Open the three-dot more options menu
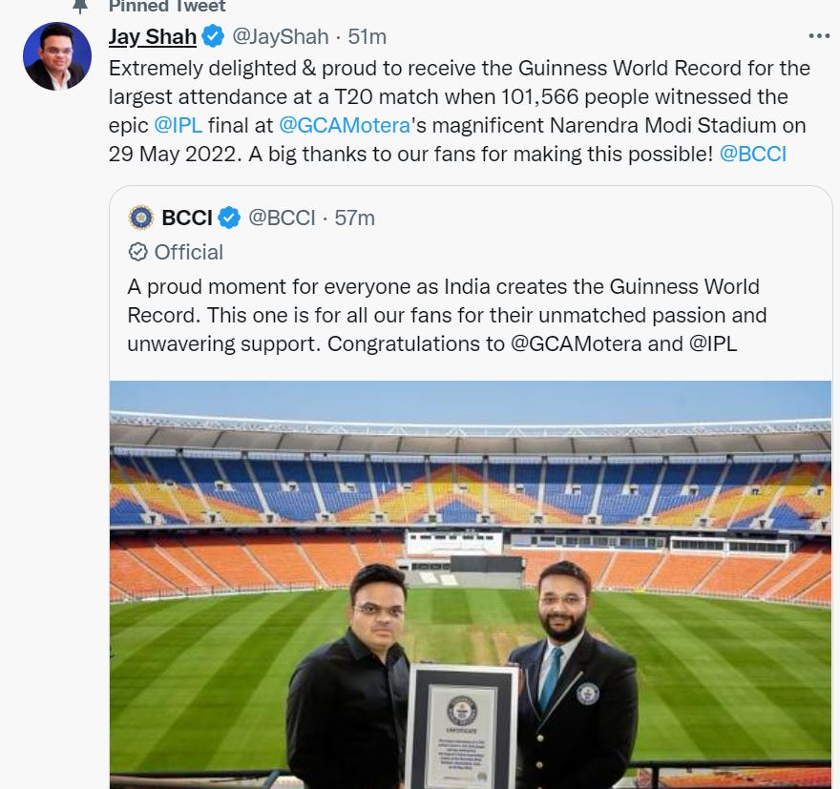The height and width of the screenshot is (789, 840). point(819,35)
